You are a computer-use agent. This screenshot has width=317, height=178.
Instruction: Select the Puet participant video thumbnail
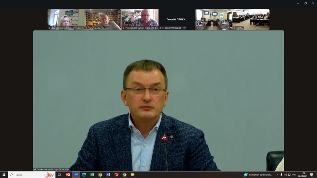tap(214, 19)
